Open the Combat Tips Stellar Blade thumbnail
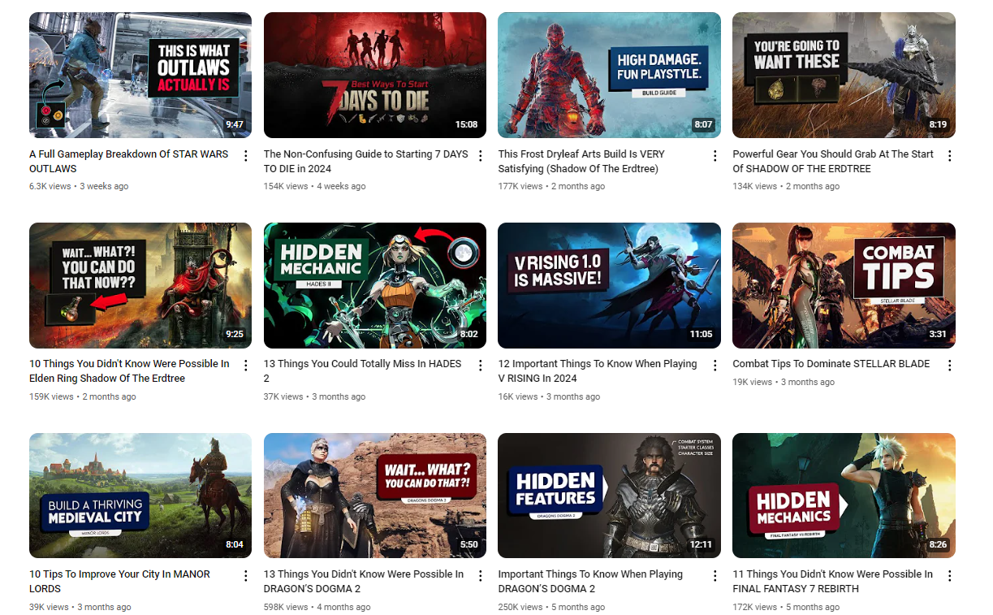 pos(843,285)
